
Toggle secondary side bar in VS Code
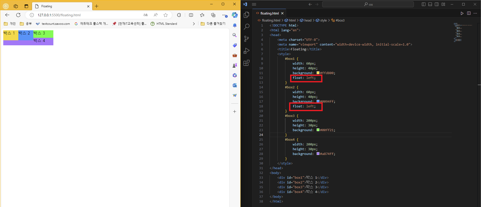(437, 4)
